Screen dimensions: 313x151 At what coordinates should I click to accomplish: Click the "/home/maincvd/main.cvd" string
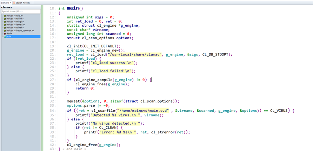[143, 111]
